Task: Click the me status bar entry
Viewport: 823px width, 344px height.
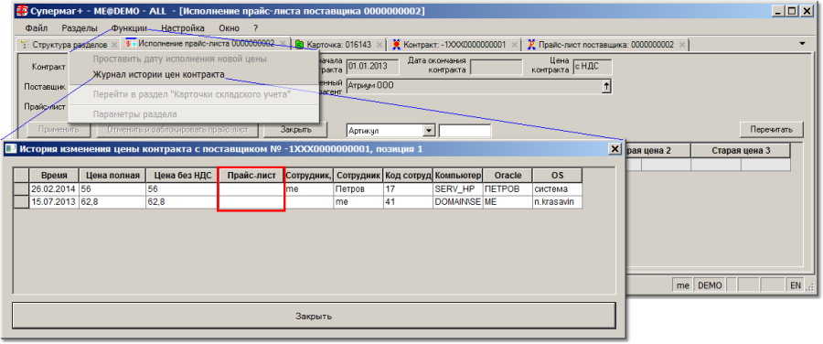Action: 682,285
